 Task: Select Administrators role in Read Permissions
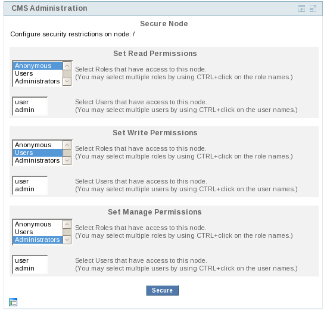pyautogui.click(x=38, y=81)
